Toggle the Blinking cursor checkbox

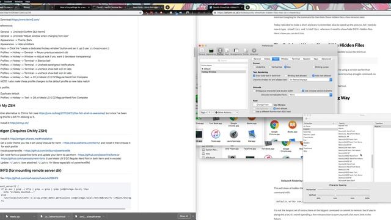click(x=313, y=67)
